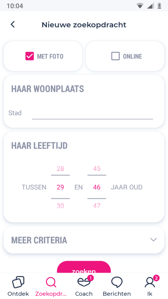Viewport: 168px width, 299px height.
Task: Tap the Nieuwe zoekopdracht title
Action: [x=84, y=25]
